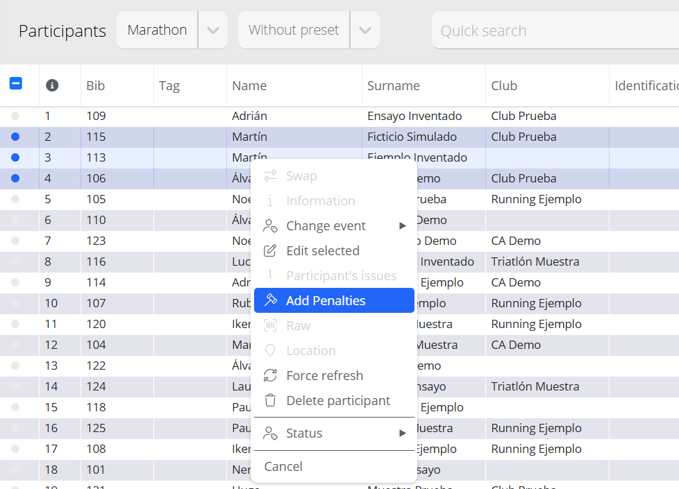The image size is (679, 489).
Task: Click the Edit selected pencil icon
Action: 270,250
